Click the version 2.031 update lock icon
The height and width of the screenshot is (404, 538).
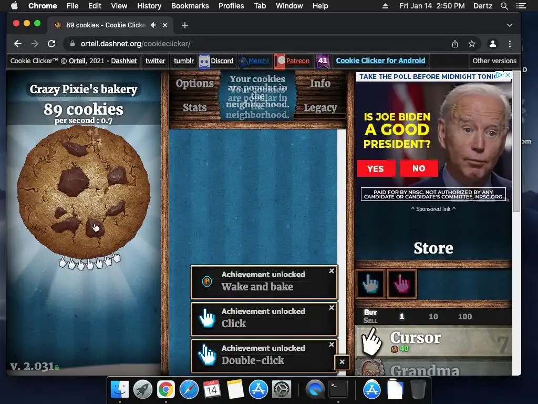point(57,368)
